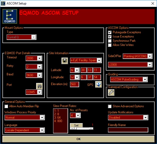Click Elevation field showing 560
This screenshot has width=157, height=144.
(x=74, y=84)
